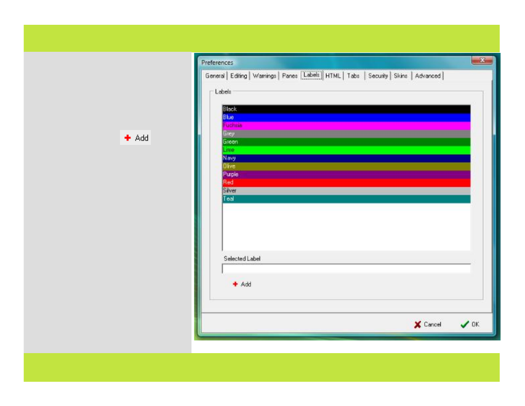
Task: Select the Purple label row
Action: pyautogui.click(x=346, y=174)
